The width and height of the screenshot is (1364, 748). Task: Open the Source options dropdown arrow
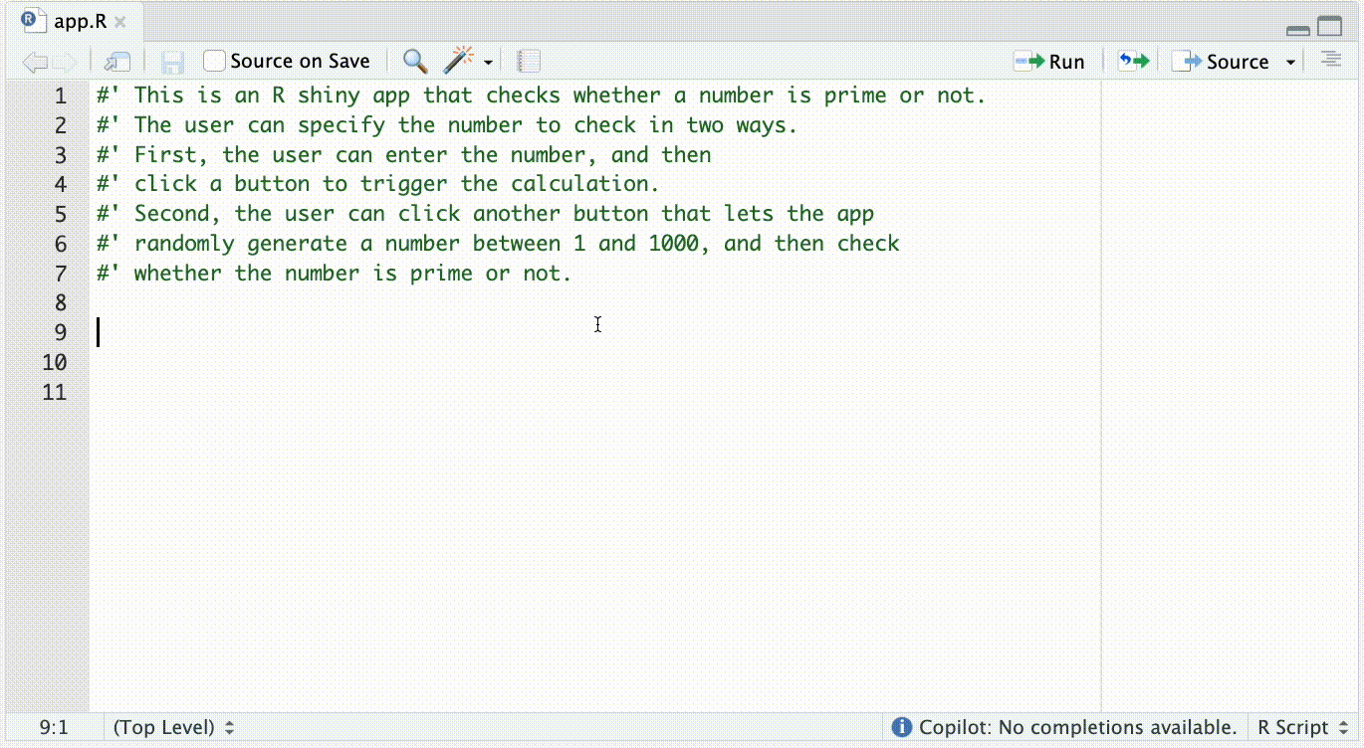tap(1291, 63)
